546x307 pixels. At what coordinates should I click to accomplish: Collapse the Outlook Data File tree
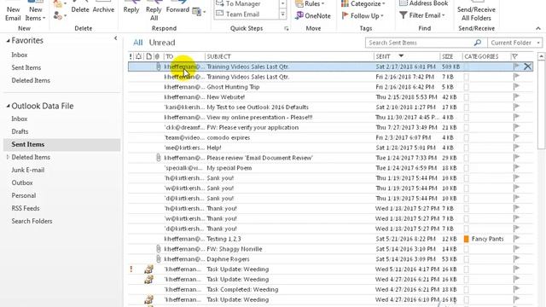8,106
